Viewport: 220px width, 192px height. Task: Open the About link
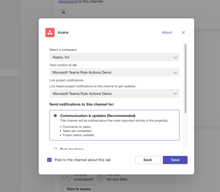coord(167,33)
